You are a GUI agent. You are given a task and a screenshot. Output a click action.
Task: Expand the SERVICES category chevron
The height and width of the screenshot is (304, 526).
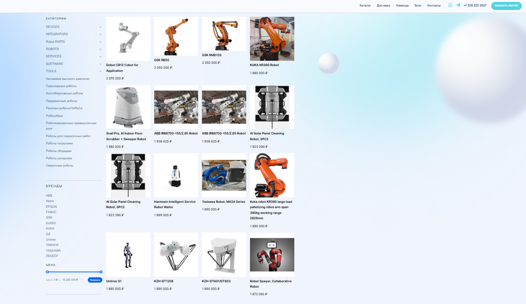(x=100, y=56)
